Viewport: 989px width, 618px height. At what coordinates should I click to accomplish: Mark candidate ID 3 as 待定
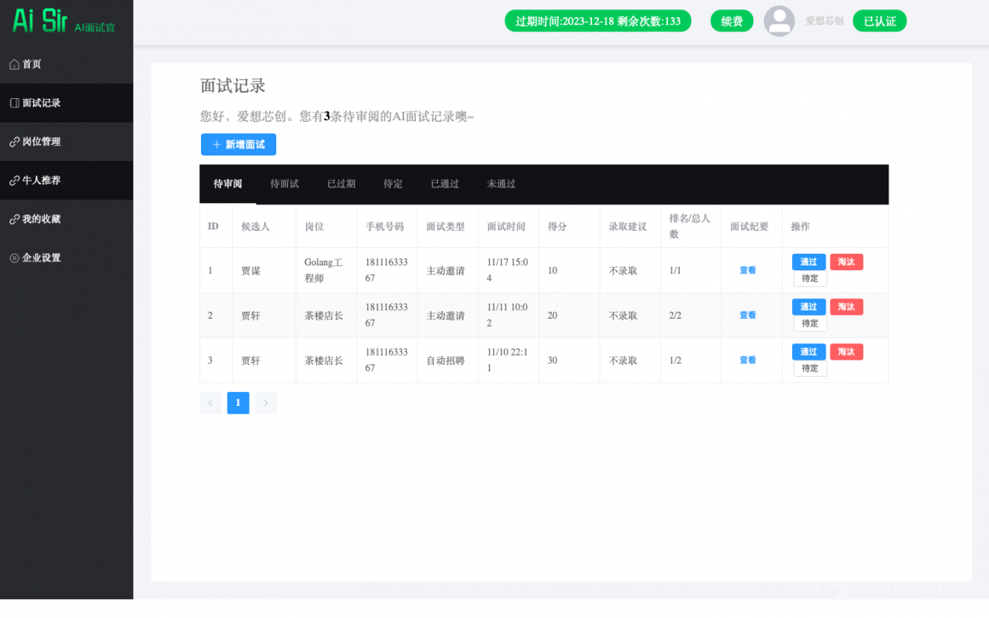810,368
